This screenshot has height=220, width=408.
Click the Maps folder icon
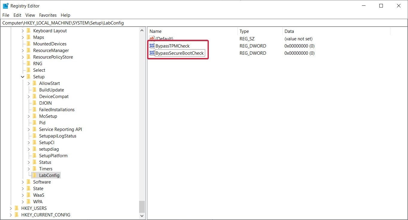(29, 37)
